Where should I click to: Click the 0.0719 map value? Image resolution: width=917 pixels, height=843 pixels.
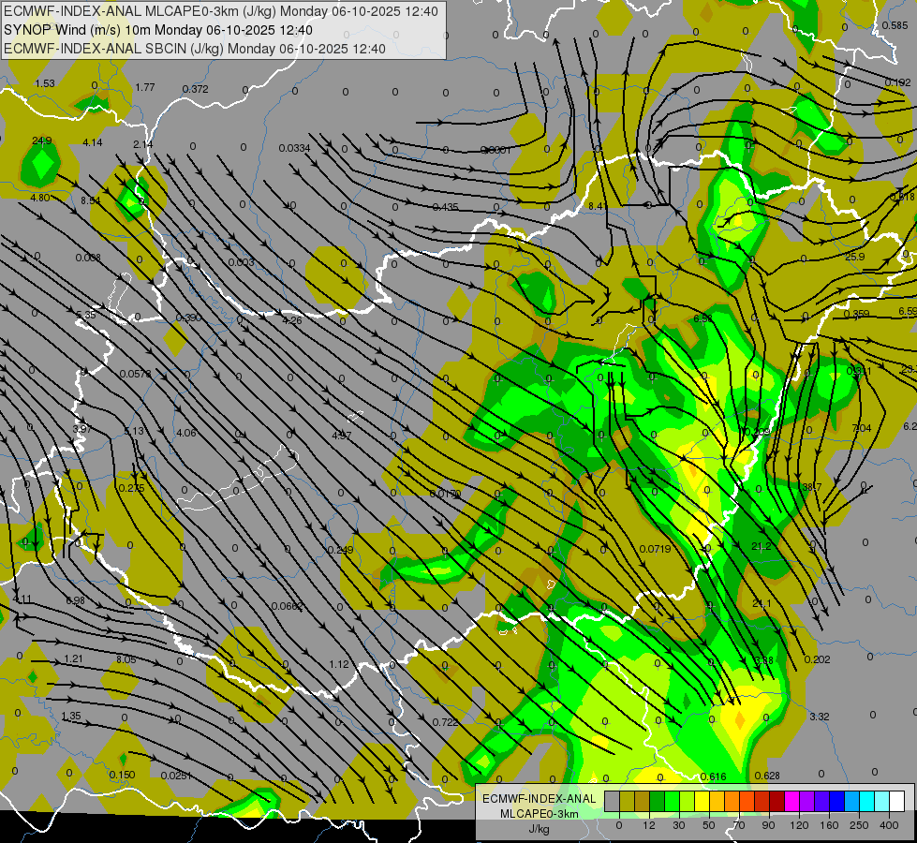pos(655,549)
